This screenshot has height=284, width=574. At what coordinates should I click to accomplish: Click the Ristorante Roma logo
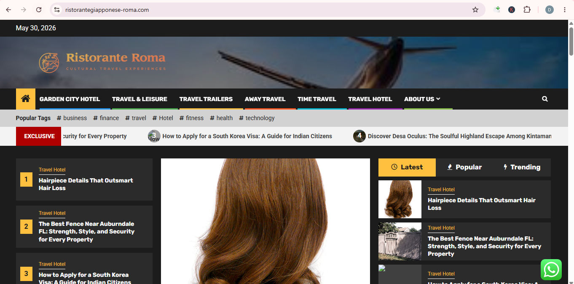[x=102, y=62]
